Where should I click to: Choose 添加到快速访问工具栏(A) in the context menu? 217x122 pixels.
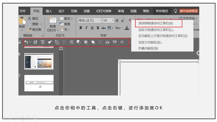pos(156,23)
